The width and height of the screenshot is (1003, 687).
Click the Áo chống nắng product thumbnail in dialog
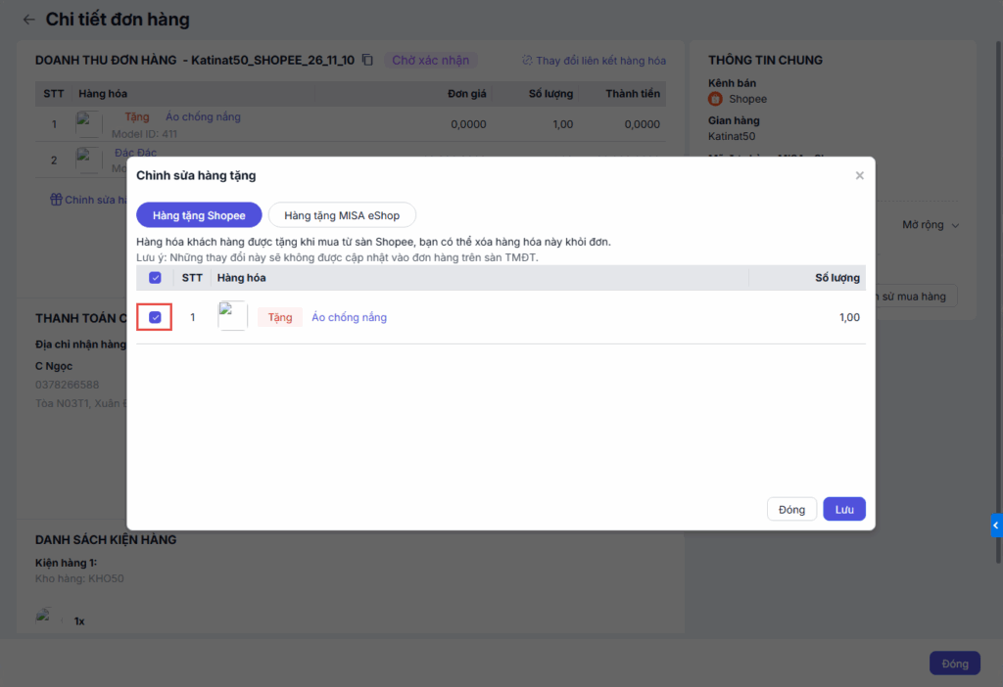[232, 316]
